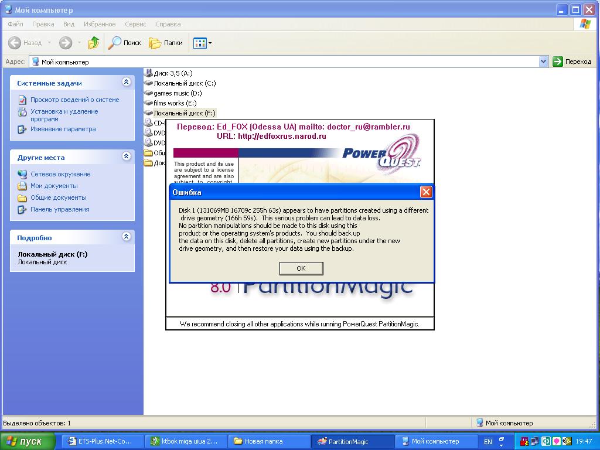Click the Панель управления link

(60, 209)
